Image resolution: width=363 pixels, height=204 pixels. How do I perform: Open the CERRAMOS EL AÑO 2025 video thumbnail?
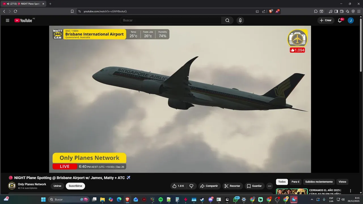(x=292, y=192)
